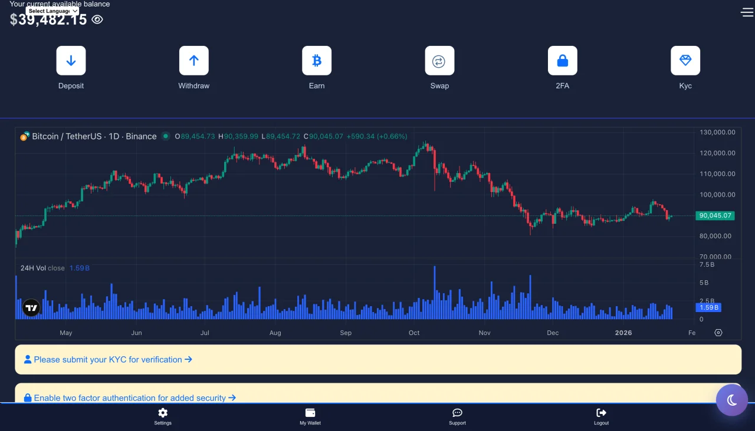Image resolution: width=755 pixels, height=431 pixels.
Task: Open Settings in bottom bar
Action: tap(163, 416)
